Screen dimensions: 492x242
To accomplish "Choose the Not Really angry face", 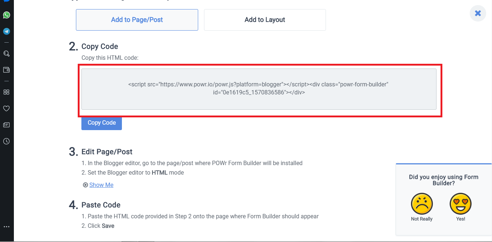I will [422, 204].
